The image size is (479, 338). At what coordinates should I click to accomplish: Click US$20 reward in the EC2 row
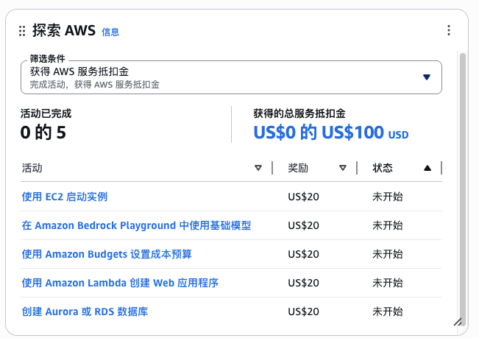pos(303,197)
